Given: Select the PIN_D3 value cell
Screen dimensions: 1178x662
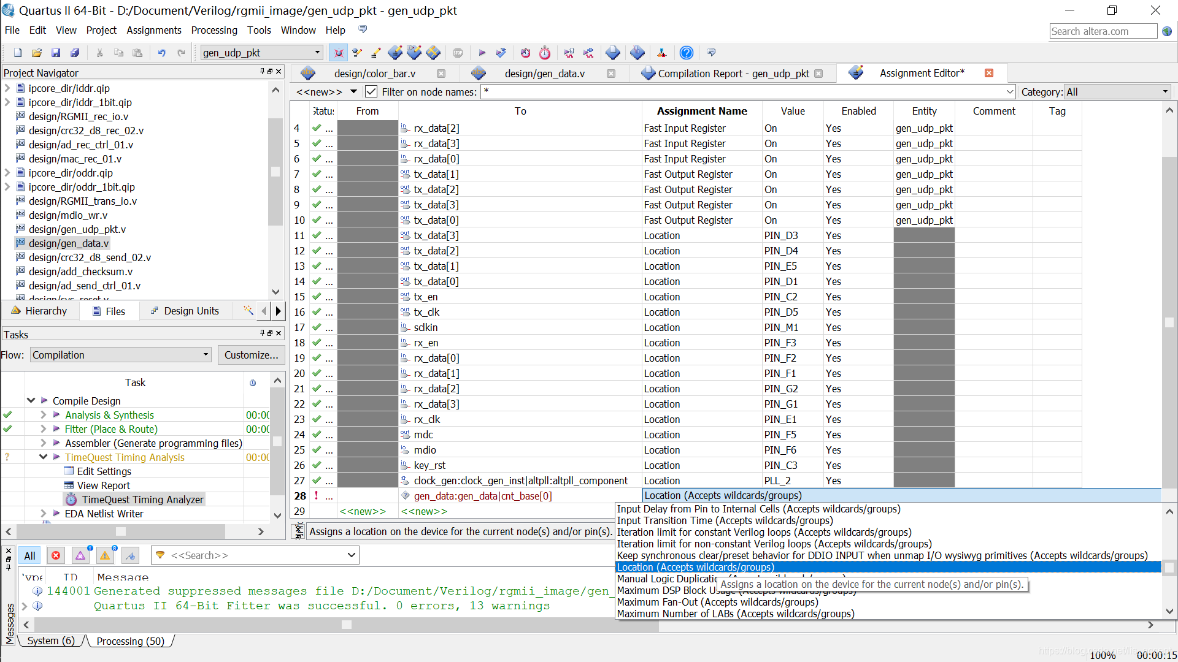Looking at the screenshot, I should 793,235.
